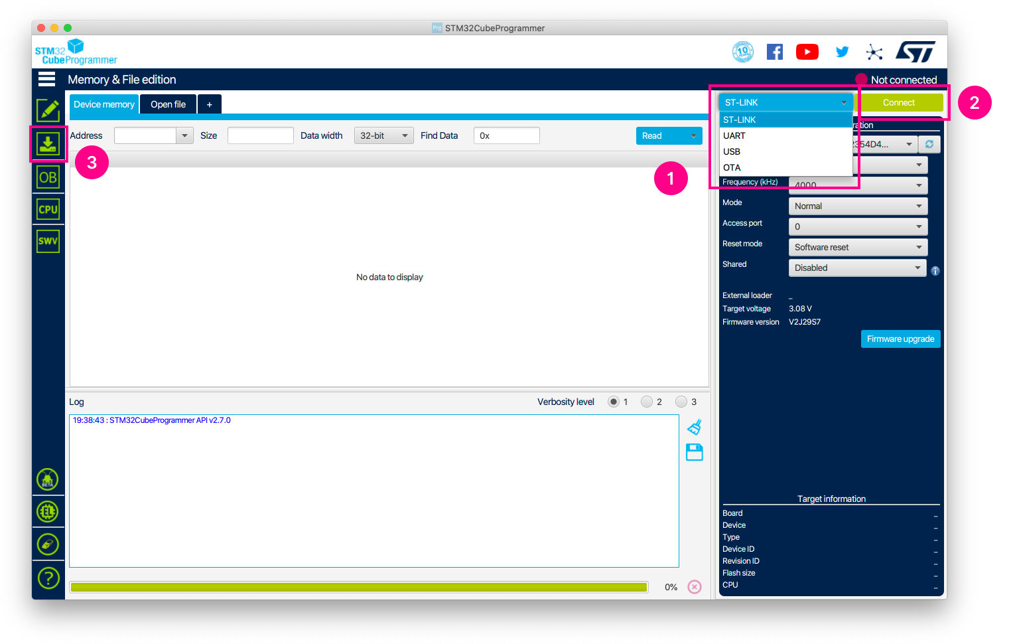Open the ST-LINK interface combo box

(786, 102)
